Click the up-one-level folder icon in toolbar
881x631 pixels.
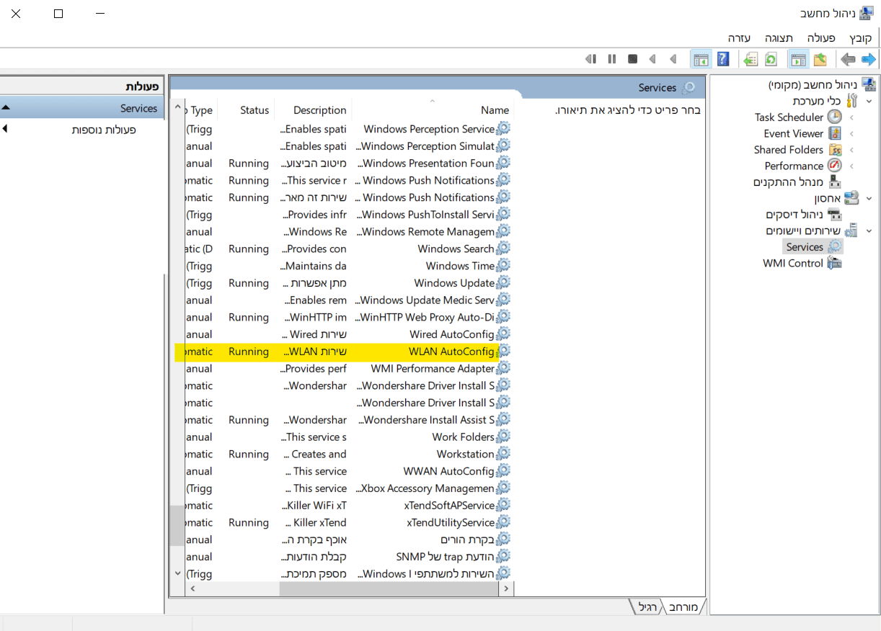[x=820, y=59]
